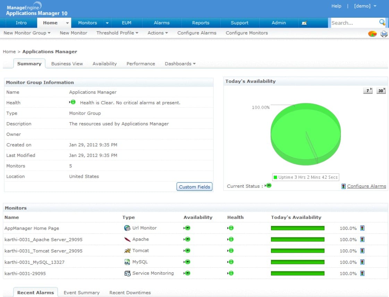Click alarm config icon in Tomcat Server row
The image size is (389, 297).
tap(362, 251)
